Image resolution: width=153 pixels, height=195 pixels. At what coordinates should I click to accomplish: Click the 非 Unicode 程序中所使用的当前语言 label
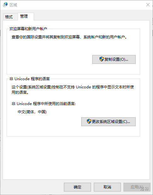click(43, 103)
